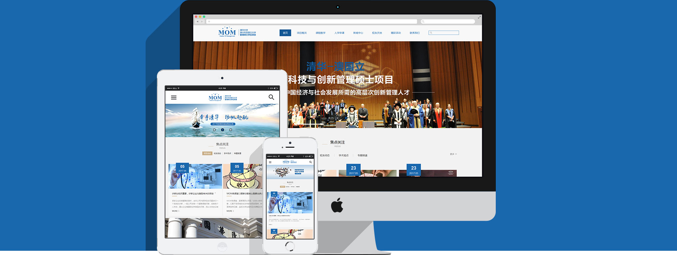This screenshot has width=677, height=255.
Task: Click the red close dot in browser
Action: pyautogui.click(x=196, y=17)
